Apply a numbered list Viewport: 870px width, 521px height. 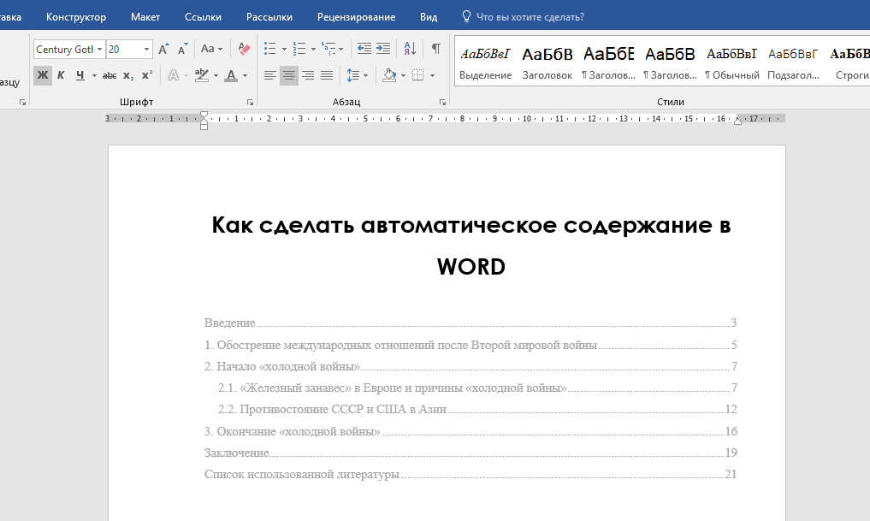tap(299, 49)
